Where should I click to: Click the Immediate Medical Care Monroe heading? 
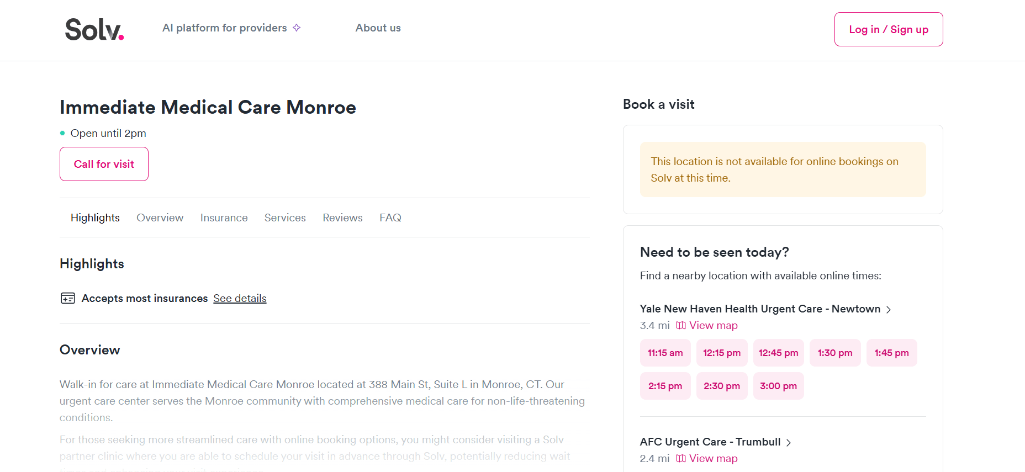[x=208, y=107]
